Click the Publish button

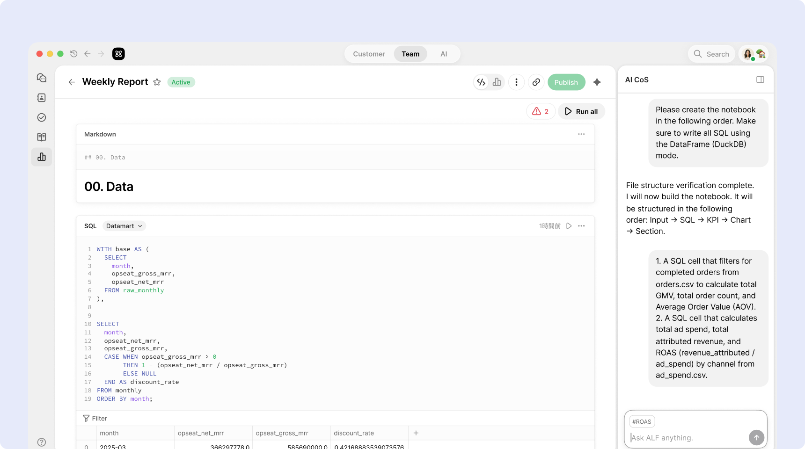[x=566, y=82]
